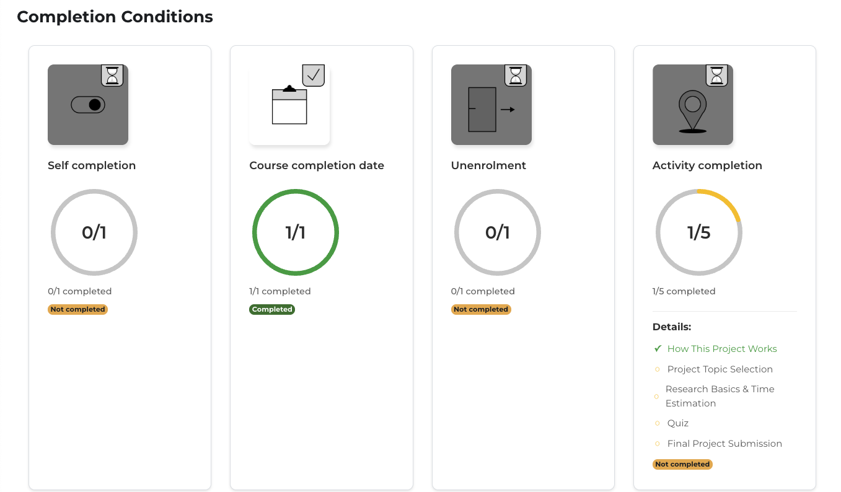The height and width of the screenshot is (492, 841).
Task: Click the hourglass badge on Activity completion
Action: [x=717, y=75]
